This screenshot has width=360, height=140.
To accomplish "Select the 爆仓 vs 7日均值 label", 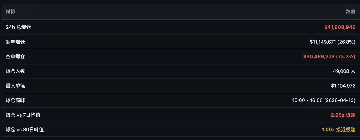I will [x=23, y=115].
